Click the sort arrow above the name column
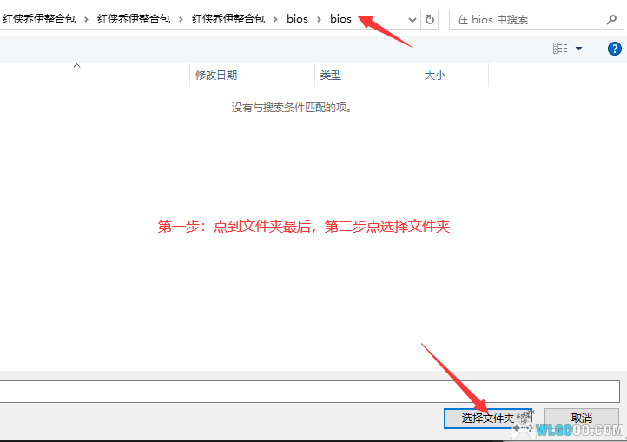Screen dimensions: 627x442 click(x=76, y=65)
